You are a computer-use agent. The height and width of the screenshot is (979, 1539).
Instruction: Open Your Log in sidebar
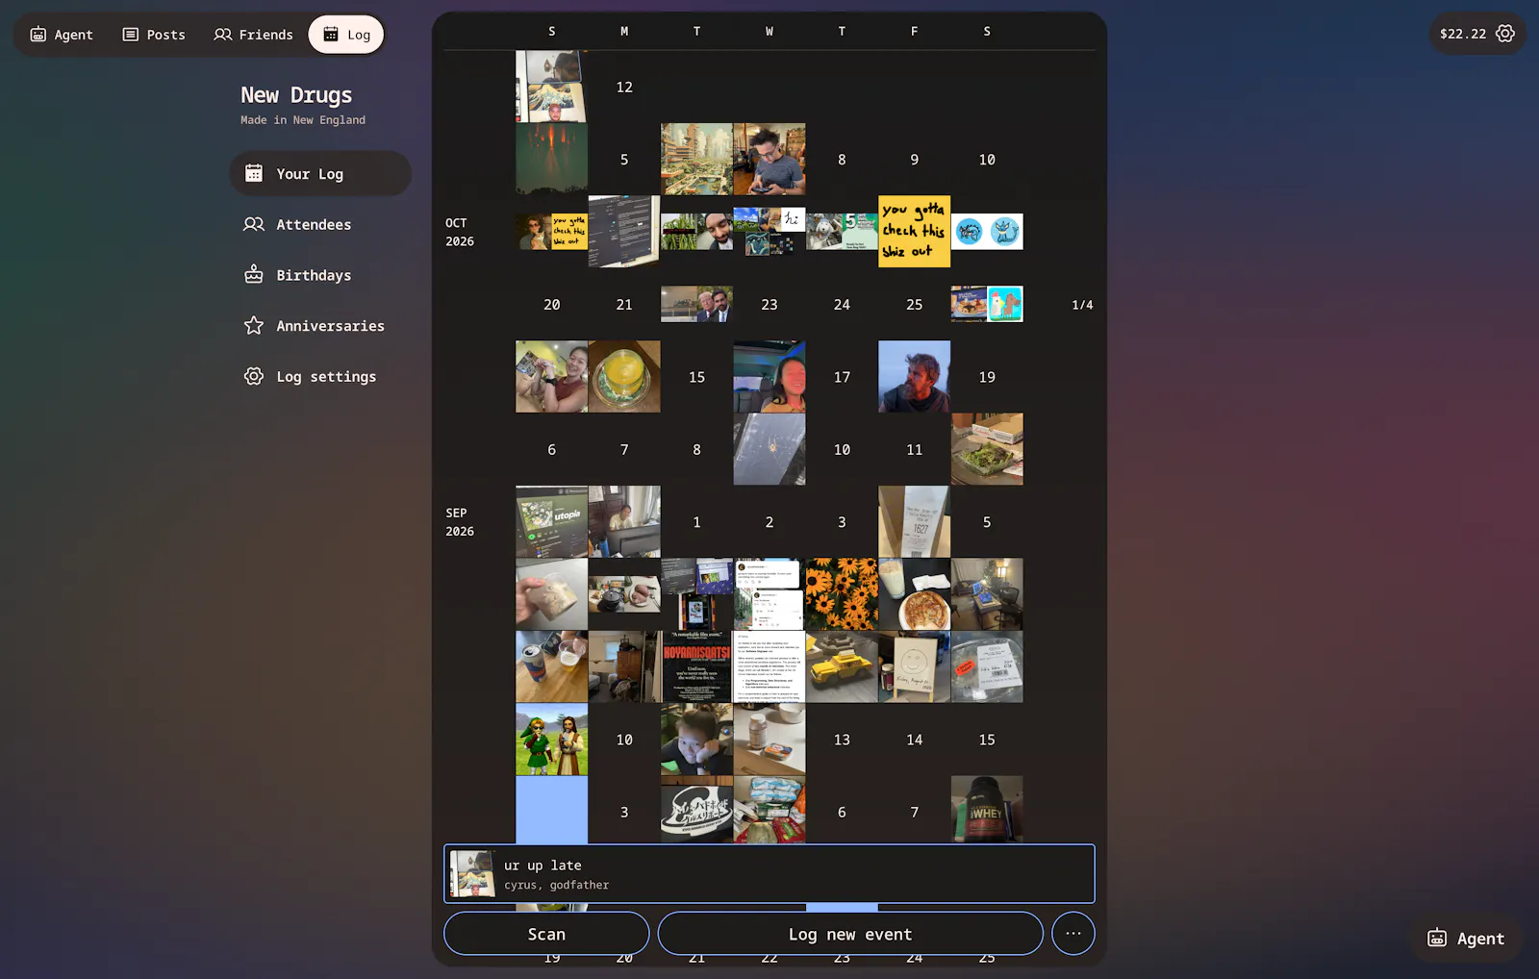coord(320,174)
